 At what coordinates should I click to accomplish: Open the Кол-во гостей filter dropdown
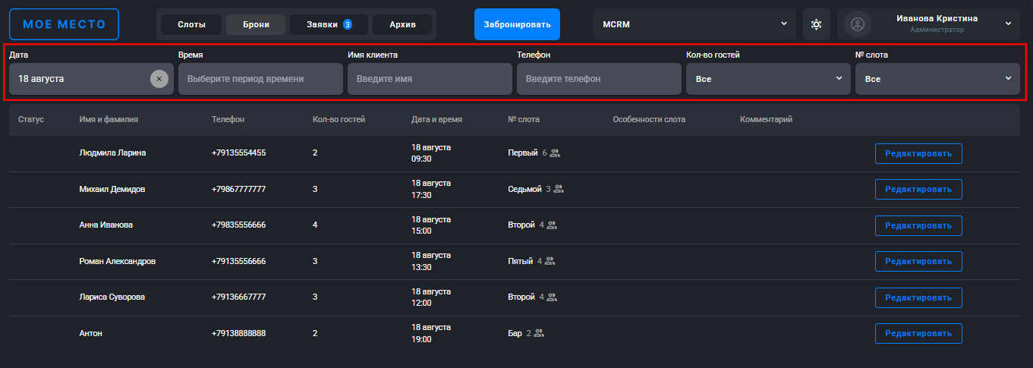coord(768,79)
